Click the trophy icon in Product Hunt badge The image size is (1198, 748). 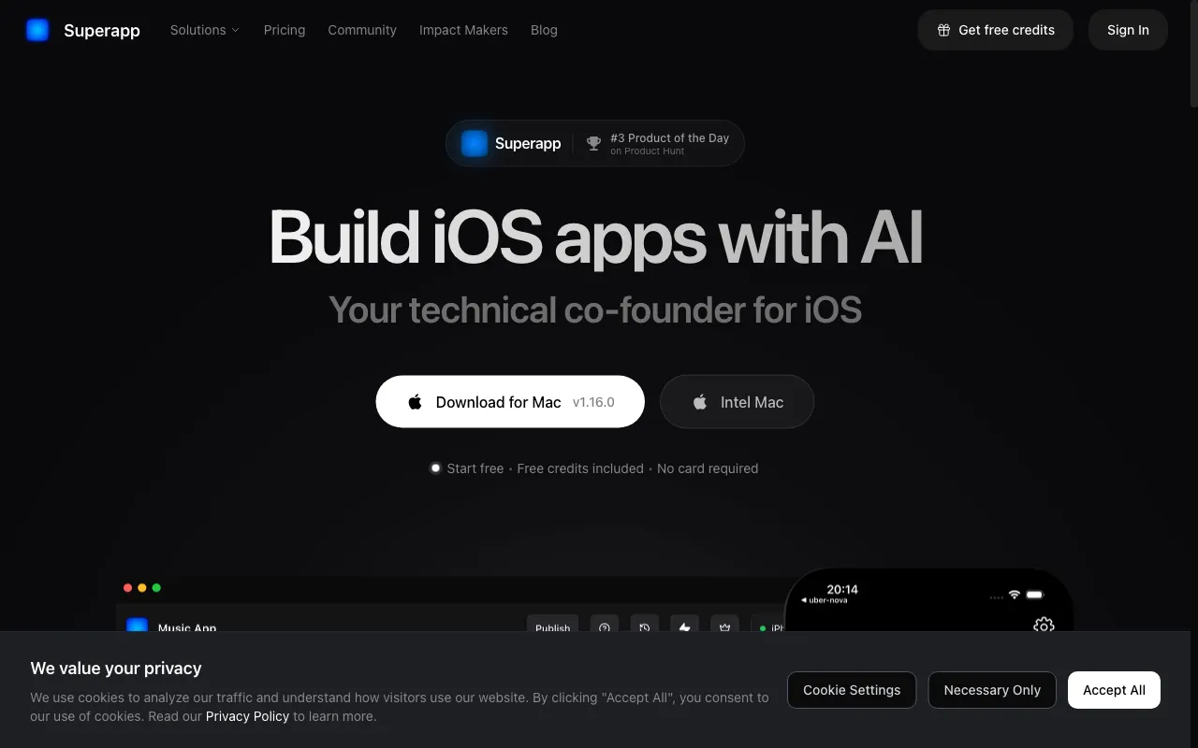pos(593,143)
